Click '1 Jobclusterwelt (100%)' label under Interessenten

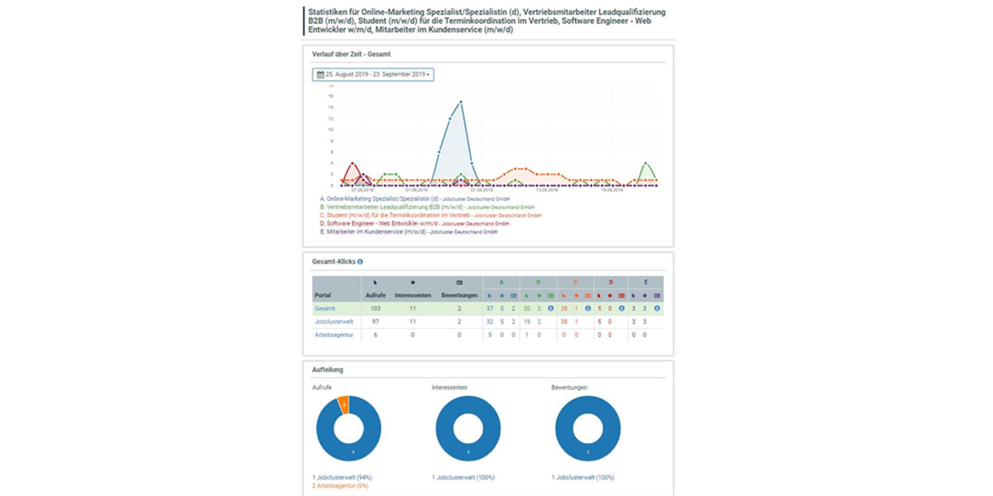[463, 477]
